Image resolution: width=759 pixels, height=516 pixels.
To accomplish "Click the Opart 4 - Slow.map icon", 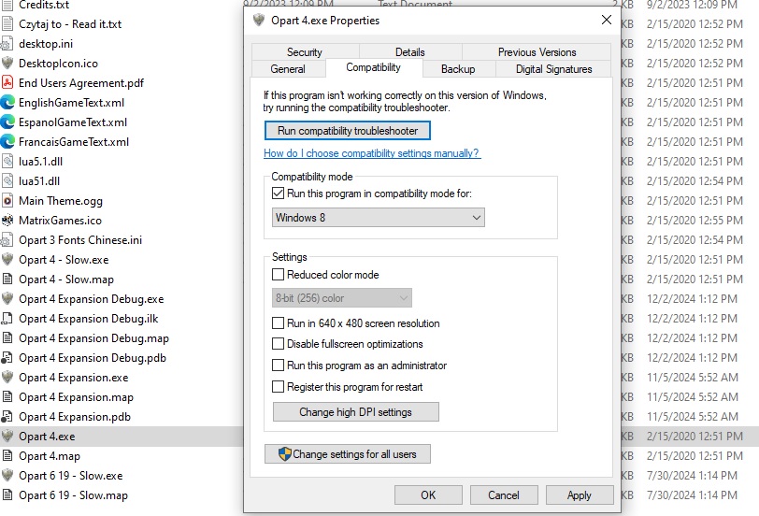I will [7, 279].
